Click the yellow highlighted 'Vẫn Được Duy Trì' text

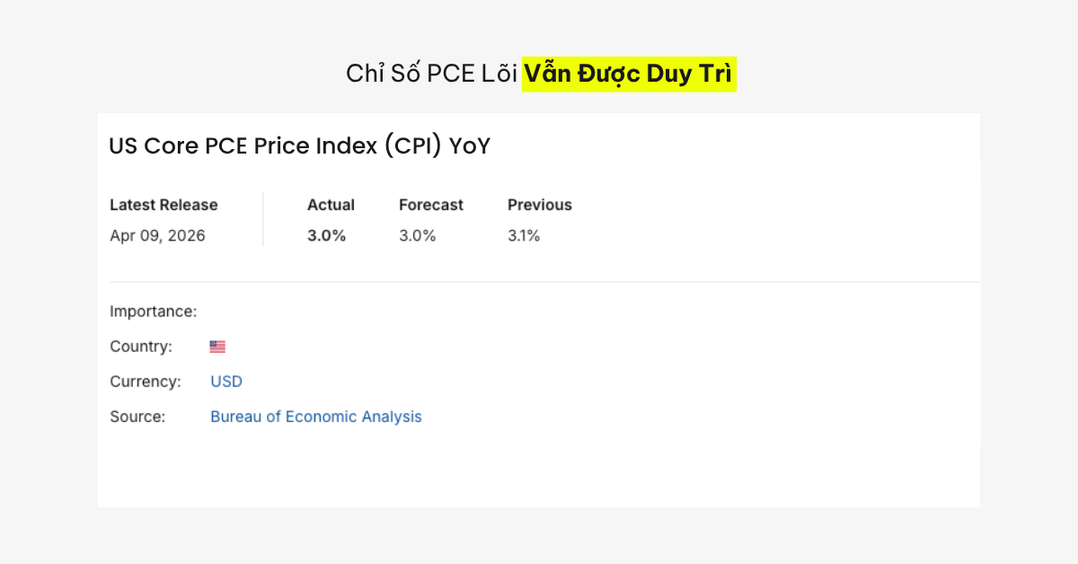(x=628, y=75)
